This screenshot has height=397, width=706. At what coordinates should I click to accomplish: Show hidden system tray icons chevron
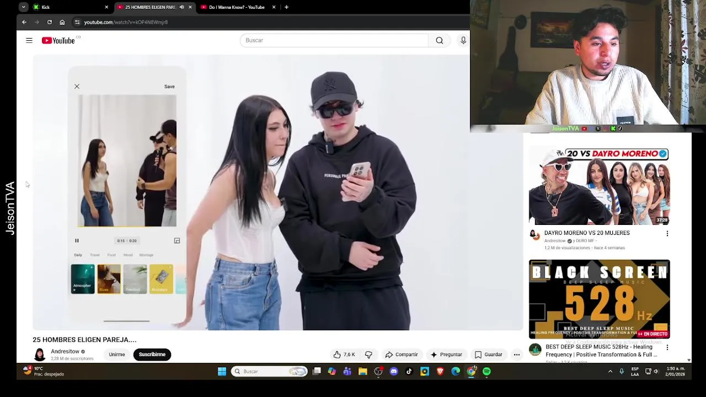pos(610,372)
